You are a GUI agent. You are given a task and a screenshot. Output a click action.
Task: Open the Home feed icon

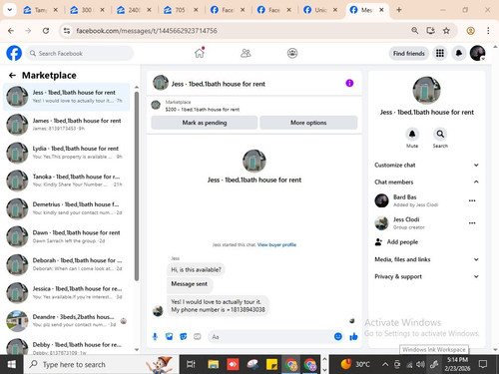[x=200, y=53]
